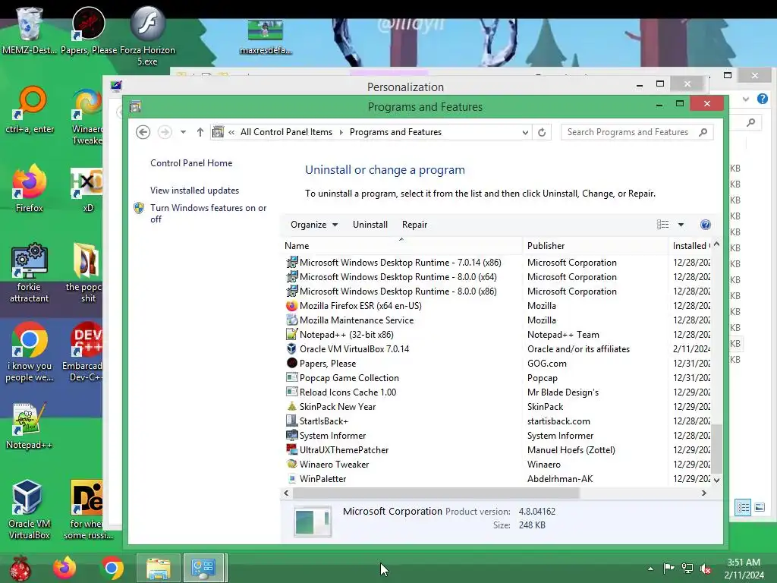Screen dimensions: 777x583
Task: Click the Back arrow in Programs and Features
Action: point(143,132)
